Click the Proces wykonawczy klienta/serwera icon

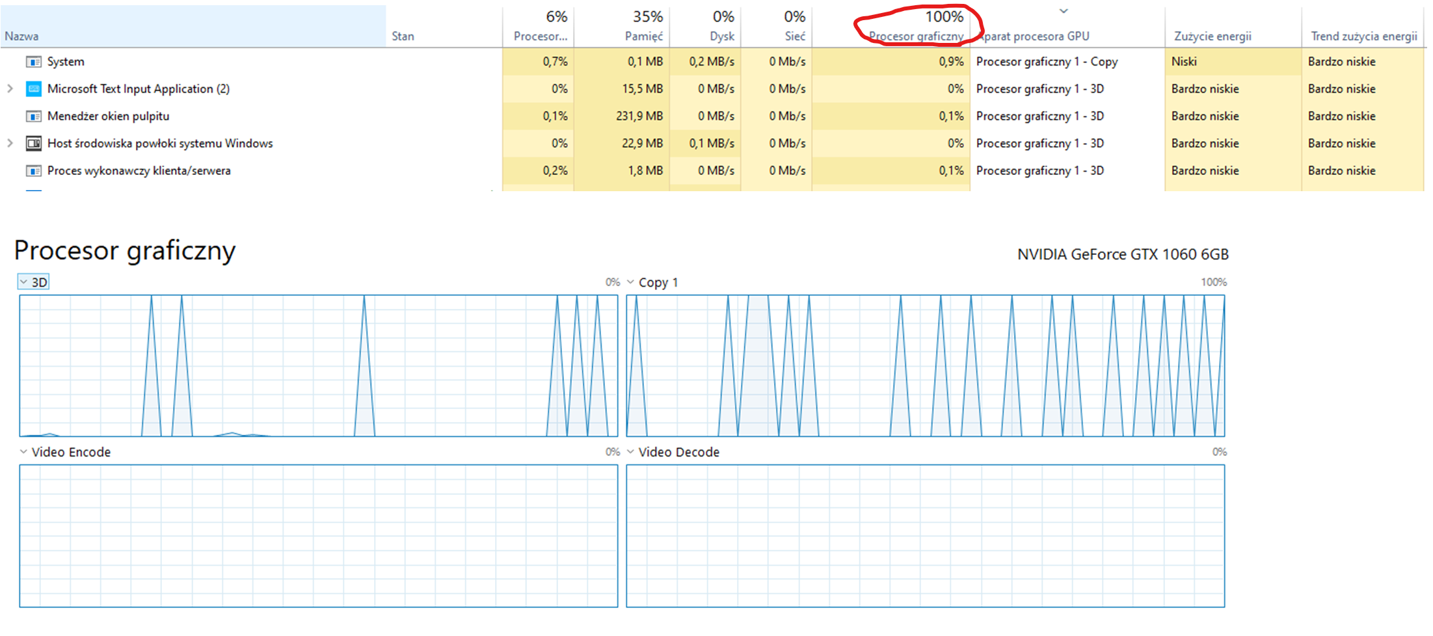pyautogui.click(x=34, y=171)
